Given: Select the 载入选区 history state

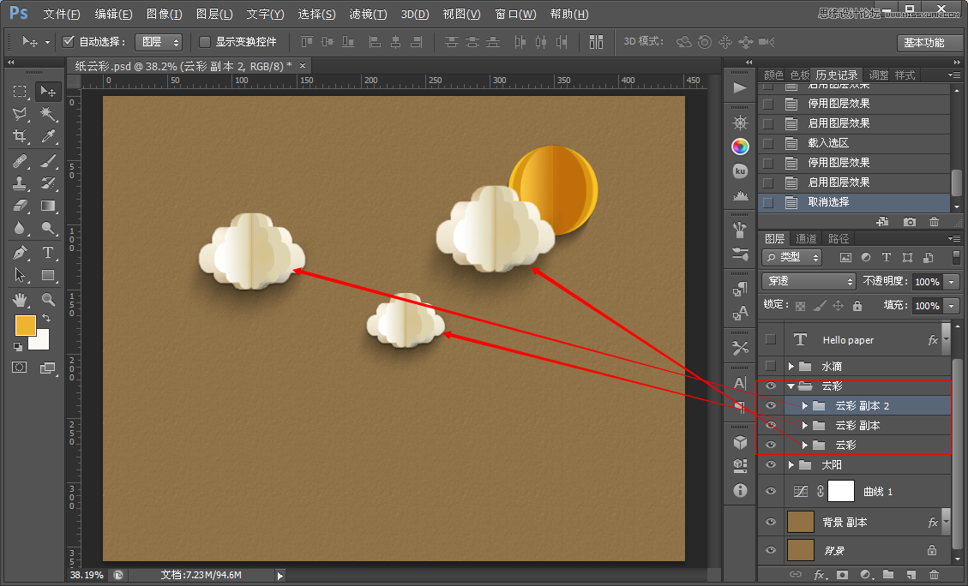Looking at the screenshot, I should click(x=855, y=143).
